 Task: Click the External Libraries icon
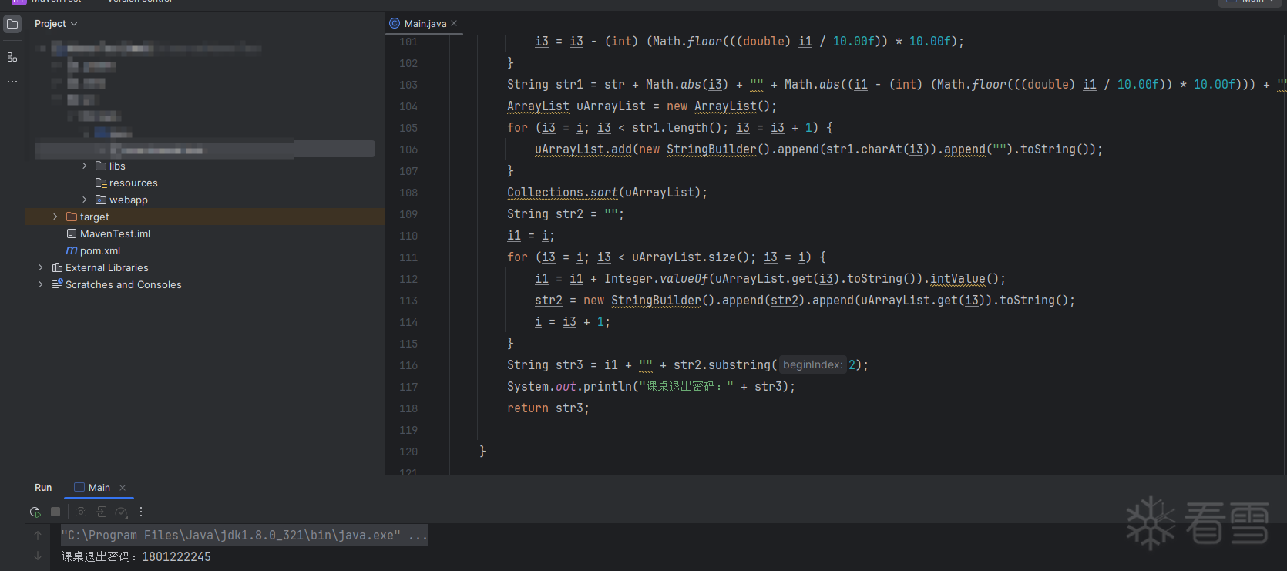pyautogui.click(x=57, y=267)
